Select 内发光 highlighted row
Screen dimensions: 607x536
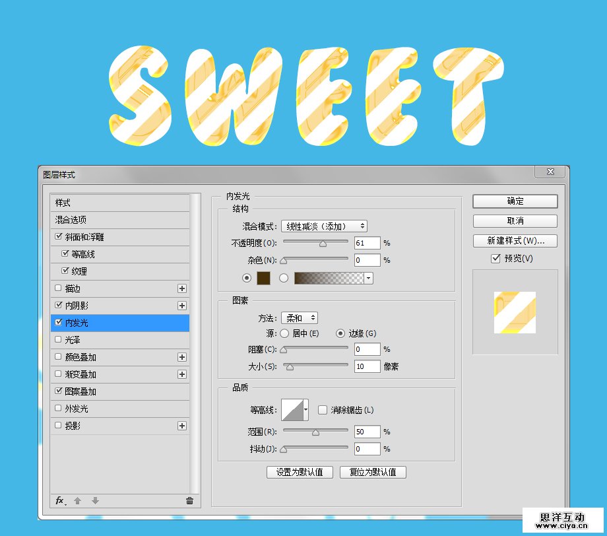[x=120, y=323]
